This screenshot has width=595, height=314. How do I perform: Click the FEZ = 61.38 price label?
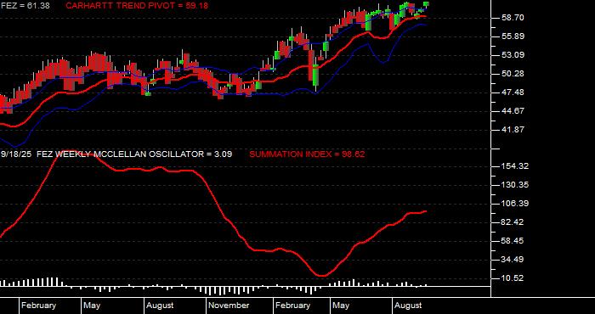25,6
